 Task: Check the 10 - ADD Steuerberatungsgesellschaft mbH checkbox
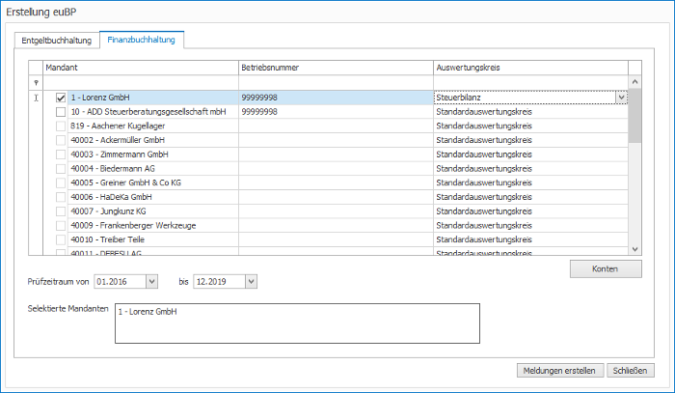61,112
